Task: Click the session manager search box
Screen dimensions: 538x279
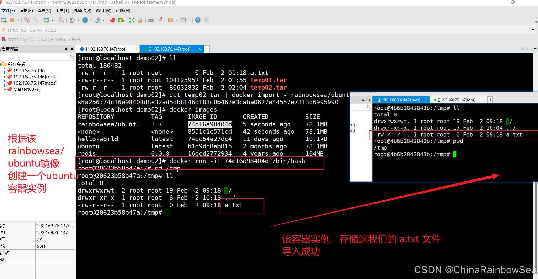Action: pos(34,57)
